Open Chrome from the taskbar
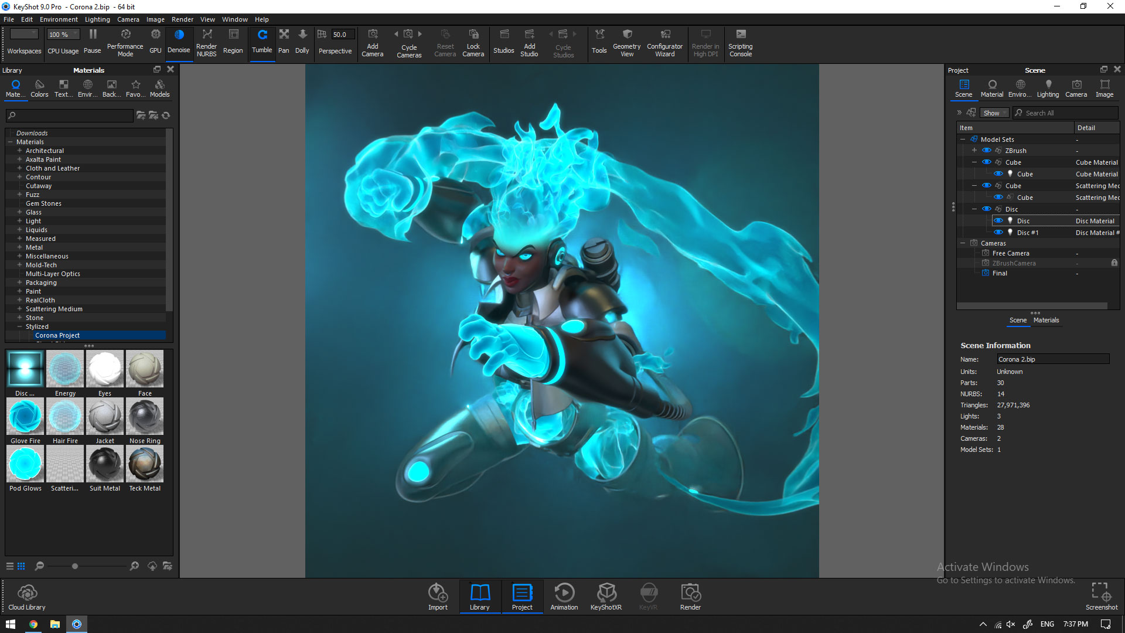 point(33,624)
